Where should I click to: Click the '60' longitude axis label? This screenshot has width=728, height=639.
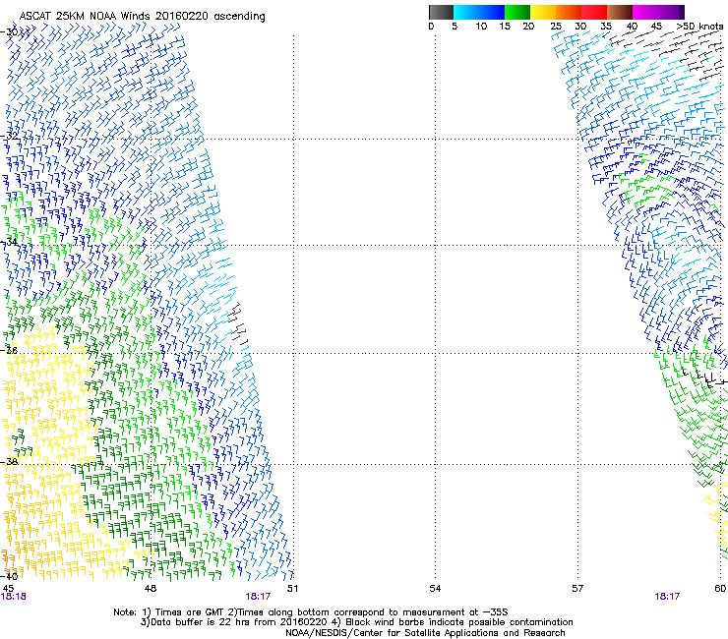click(720, 589)
